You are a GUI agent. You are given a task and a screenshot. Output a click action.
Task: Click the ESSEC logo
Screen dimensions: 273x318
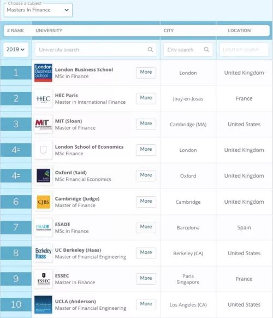43,279
